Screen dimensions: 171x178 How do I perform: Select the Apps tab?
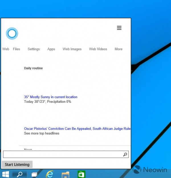[x=51, y=49]
